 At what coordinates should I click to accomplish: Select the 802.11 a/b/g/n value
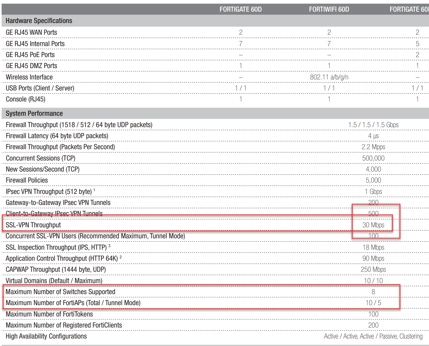click(x=329, y=77)
